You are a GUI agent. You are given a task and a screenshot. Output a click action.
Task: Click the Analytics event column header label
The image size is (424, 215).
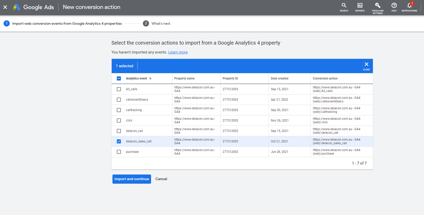[x=136, y=78]
